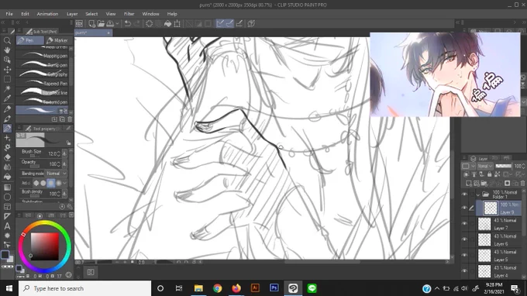
Task: Select Layer 7 in the layer list
Action: [499, 224]
